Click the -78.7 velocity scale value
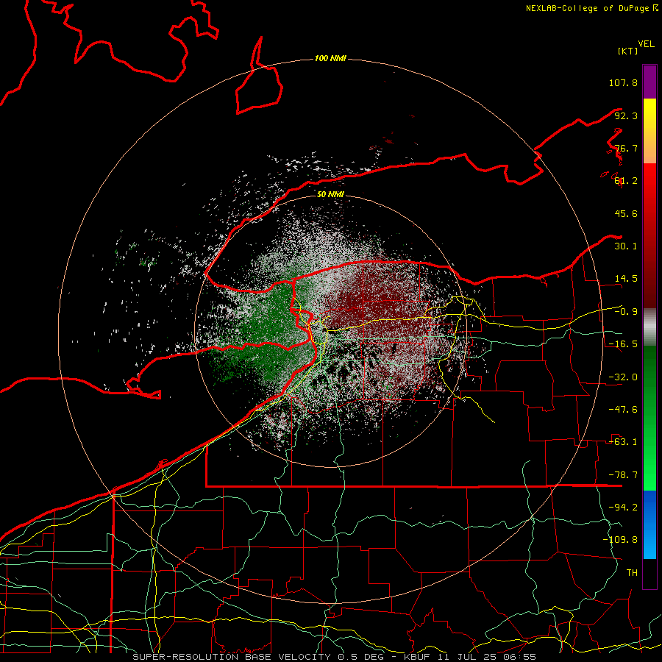662x662 pixels. (x=623, y=475)
